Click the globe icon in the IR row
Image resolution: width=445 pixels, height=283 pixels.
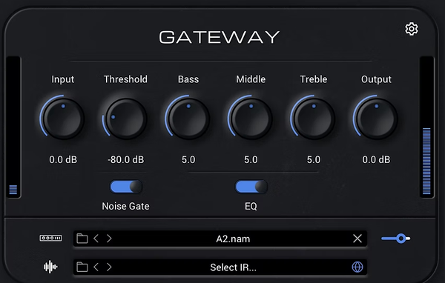click(357, 267)
